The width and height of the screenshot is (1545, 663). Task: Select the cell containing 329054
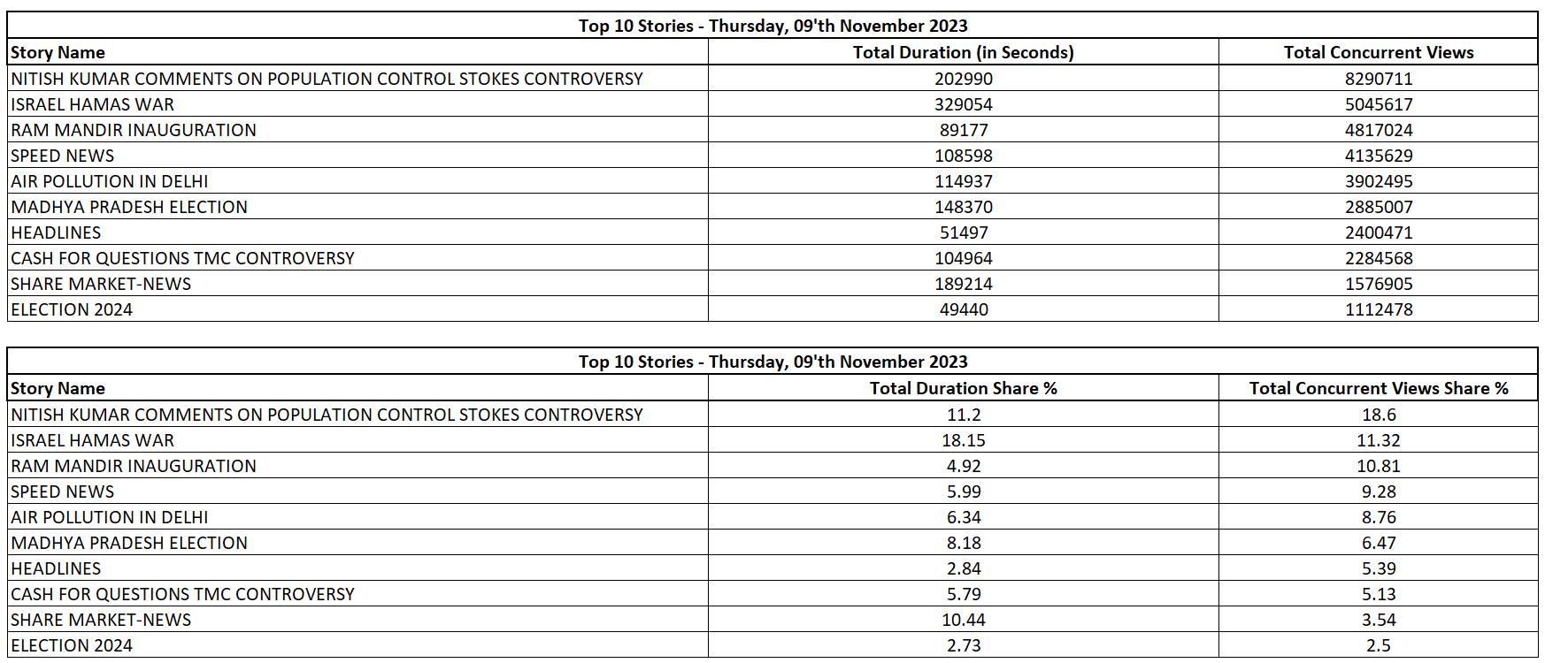tap(963, 104)
